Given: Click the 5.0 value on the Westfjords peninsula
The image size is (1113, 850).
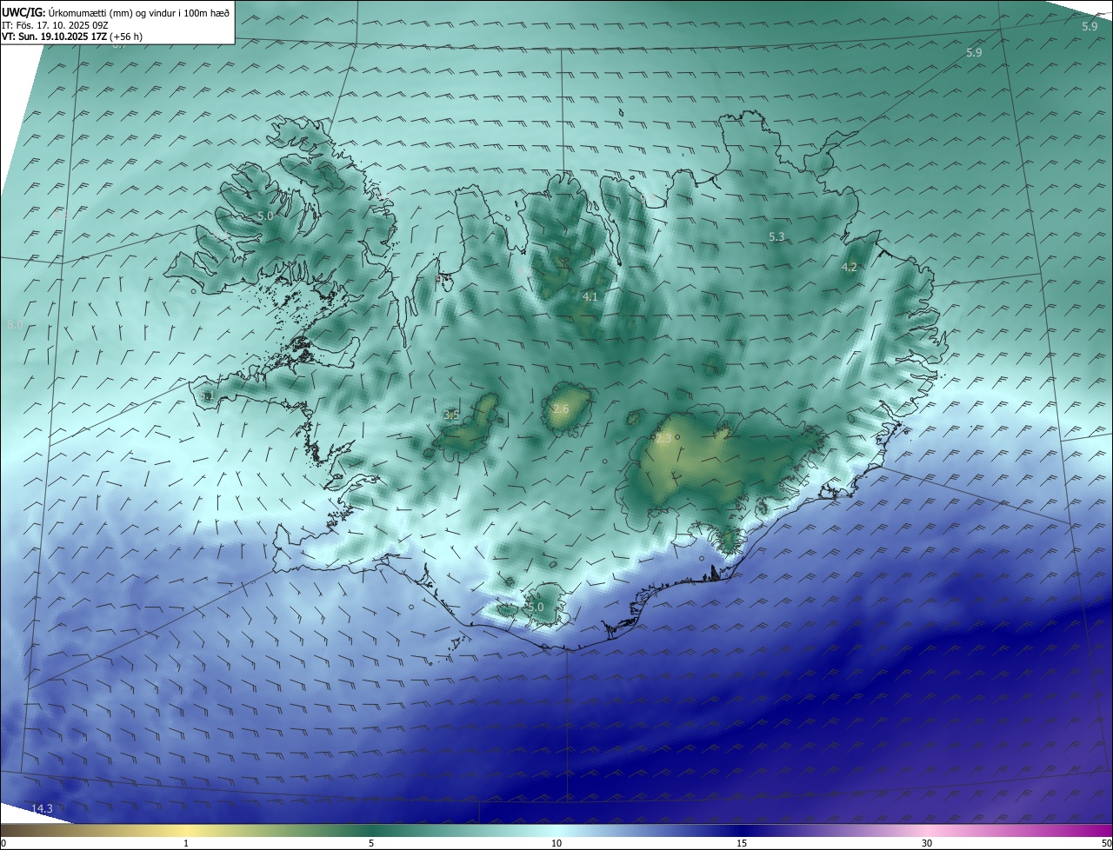Looking at the screenshot, I should pos(265,216).
